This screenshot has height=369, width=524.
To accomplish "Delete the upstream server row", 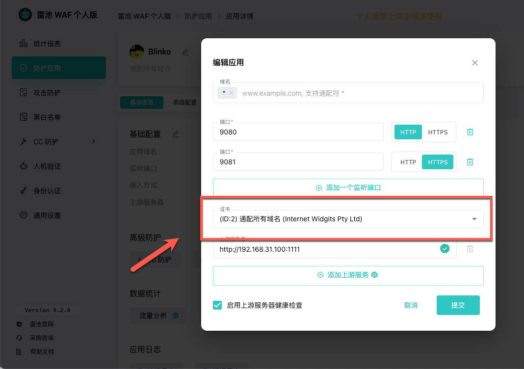I will coord(470,249).
